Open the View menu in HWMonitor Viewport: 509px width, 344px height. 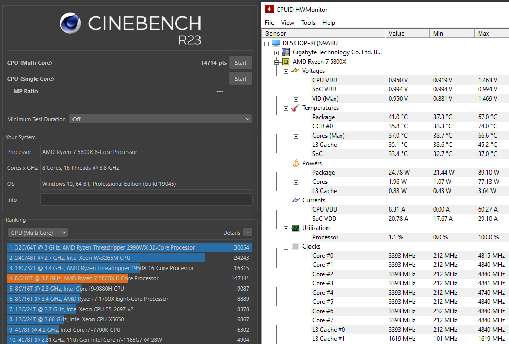287,23
